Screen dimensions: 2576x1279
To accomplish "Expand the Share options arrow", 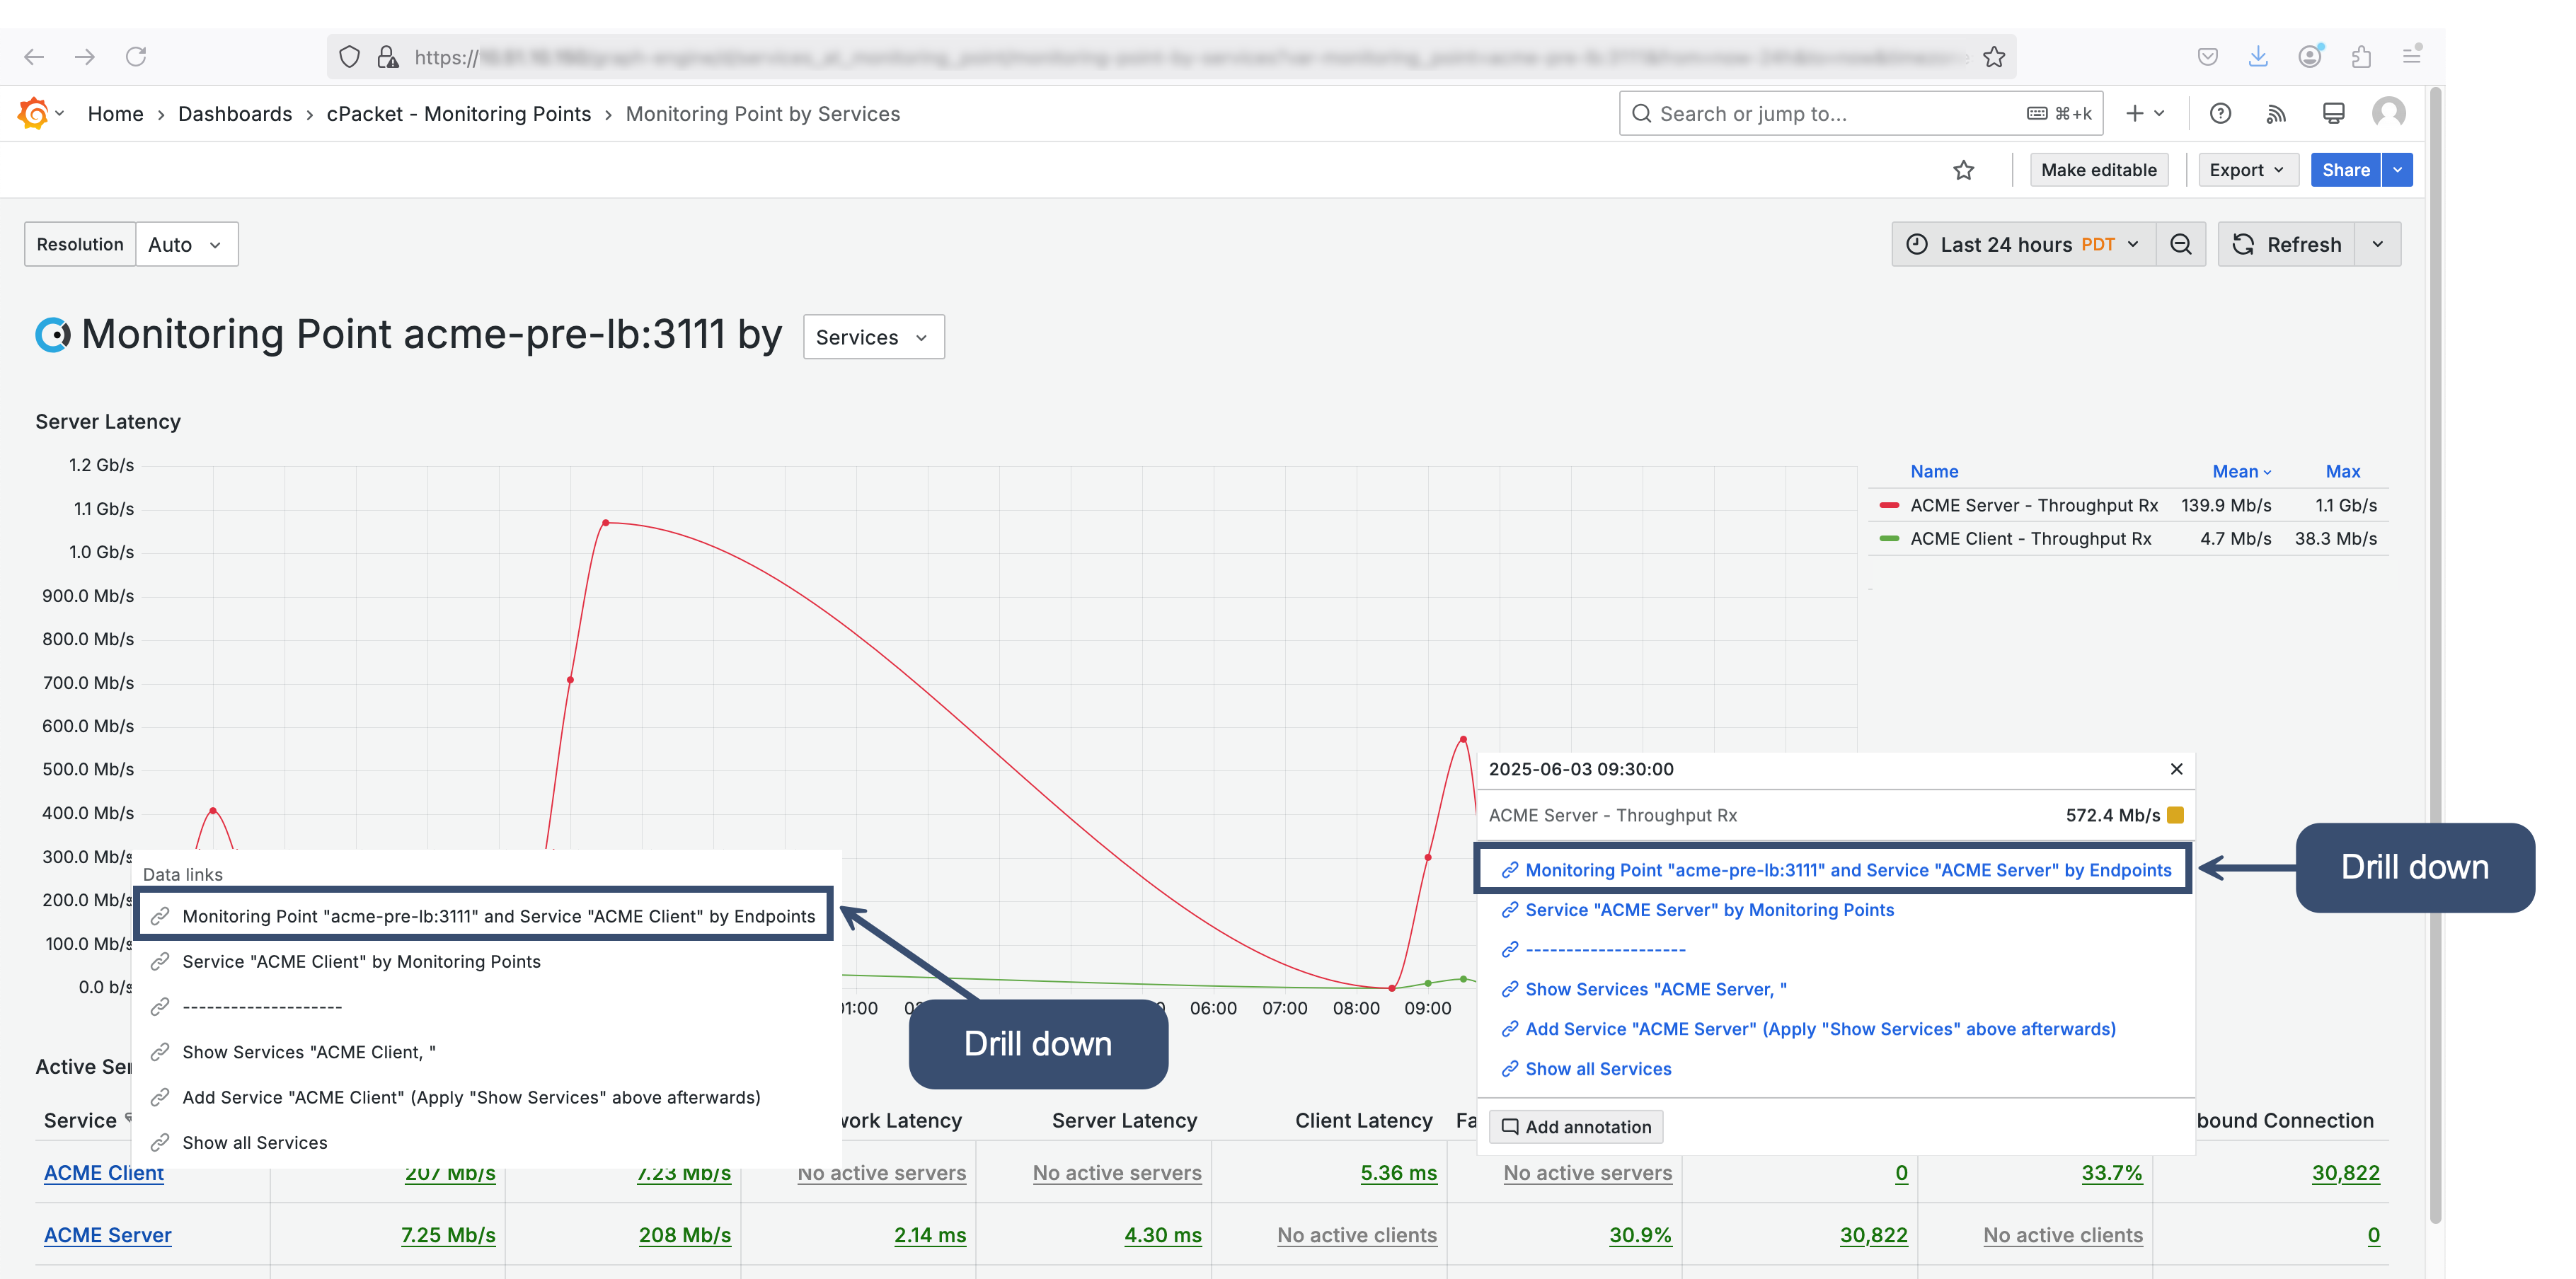I will coord(2398,170).
